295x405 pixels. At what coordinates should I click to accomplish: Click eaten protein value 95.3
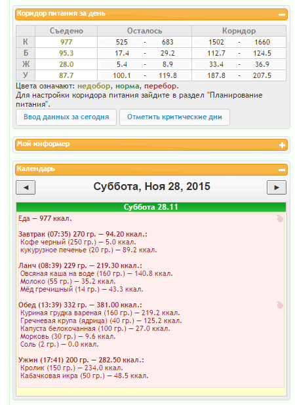[x=66, y=53]
